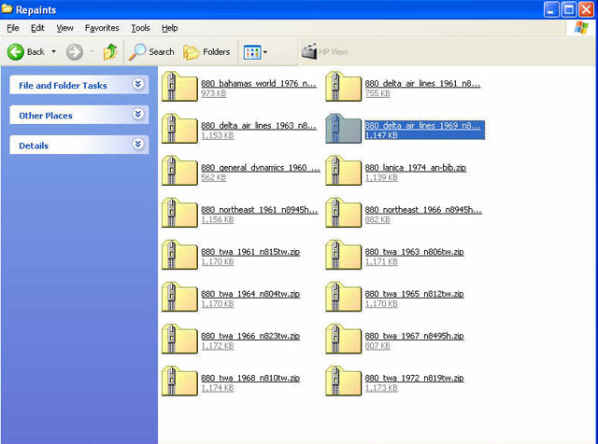Maximize the Repaints window
Viewport: 598px width, 444px height.
pos(569,9)
